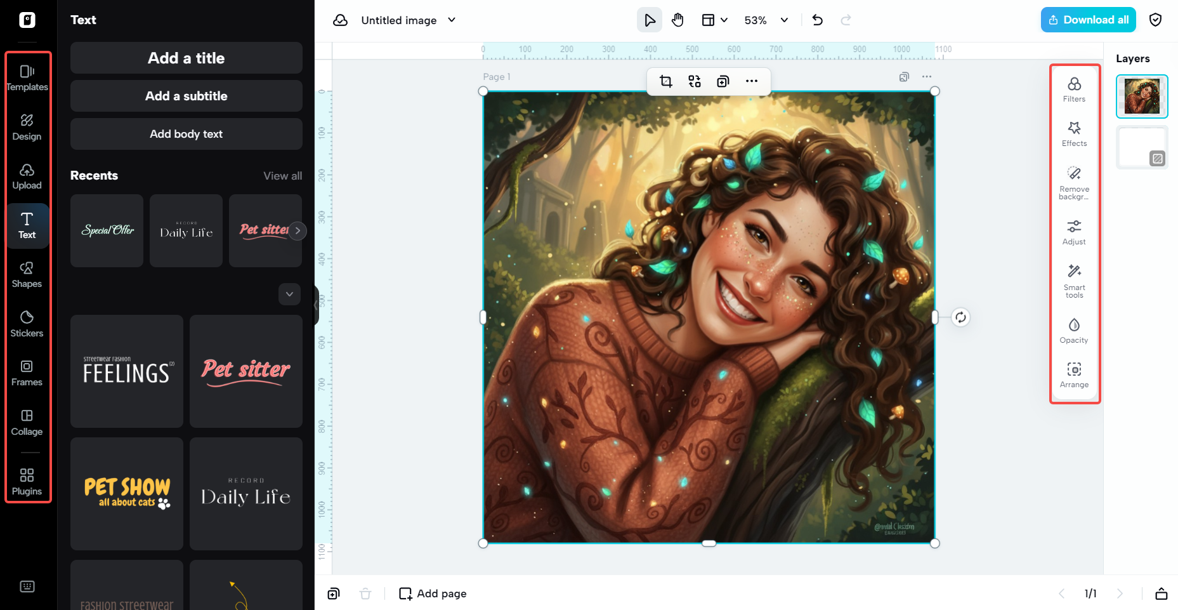Open the Templates sidebar tab

click(27, 77)
